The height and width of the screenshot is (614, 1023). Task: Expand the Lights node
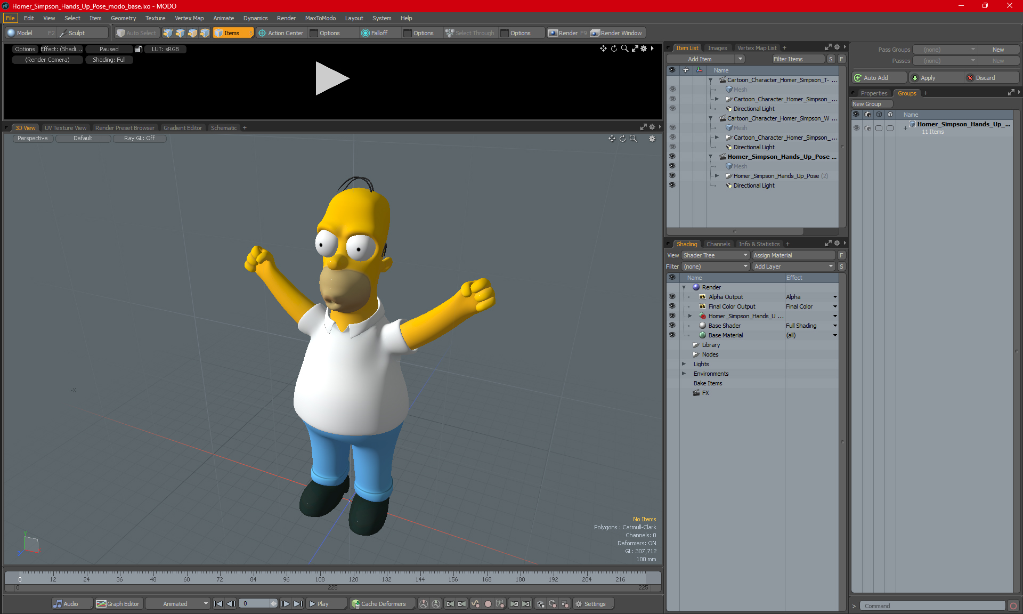tap(684, 364)
